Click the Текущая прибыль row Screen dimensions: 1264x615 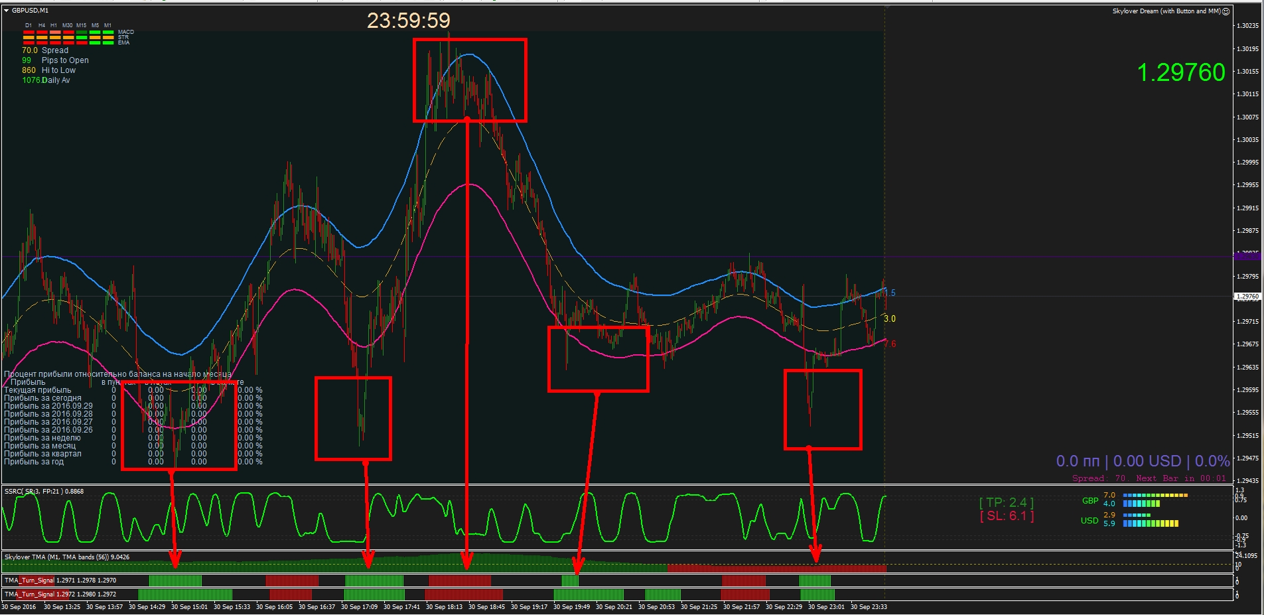click(133, 390)
